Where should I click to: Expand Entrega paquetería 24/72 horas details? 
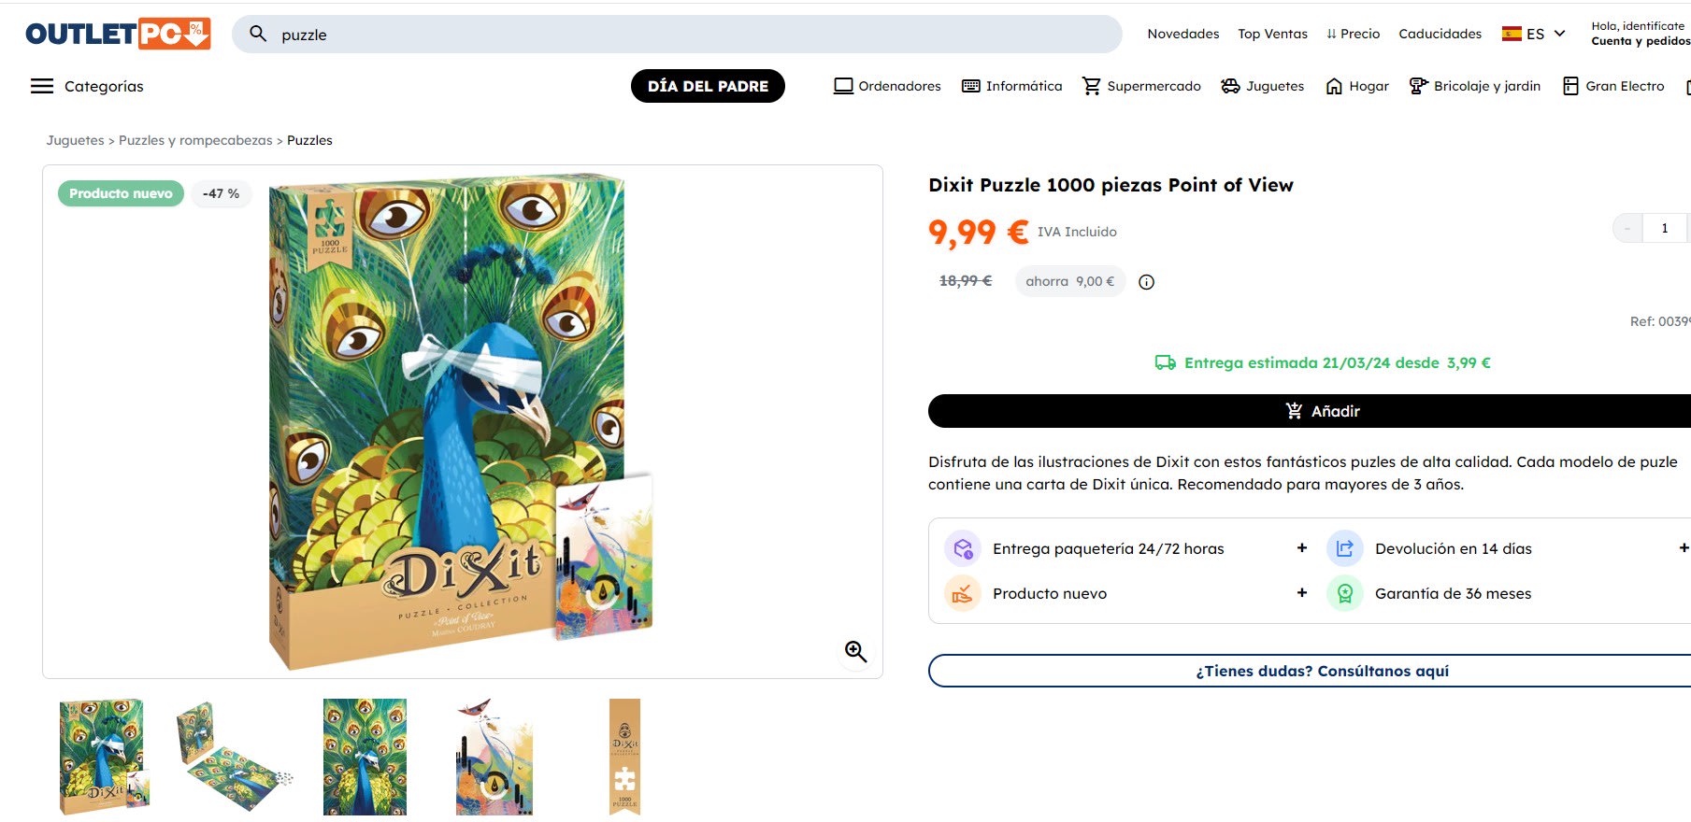pyautogui.click(x=1301, y=548)
